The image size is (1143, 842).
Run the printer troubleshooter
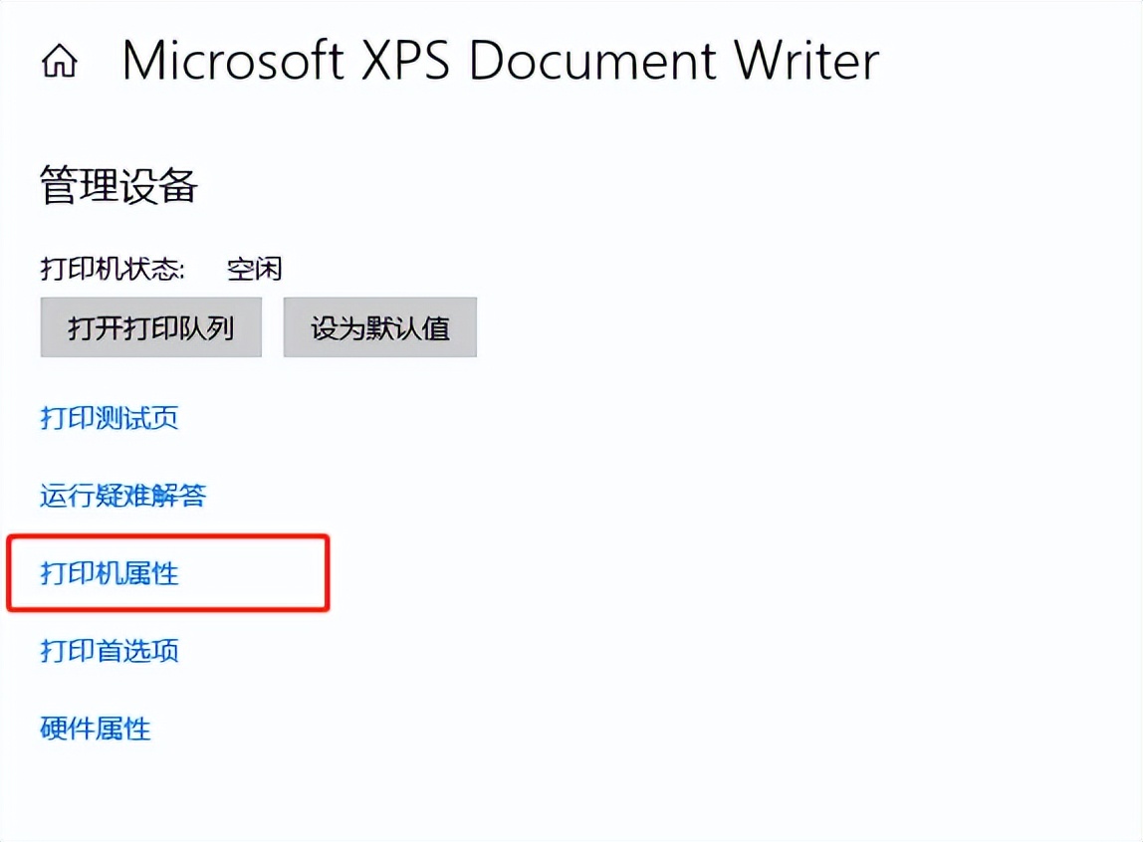123,495
